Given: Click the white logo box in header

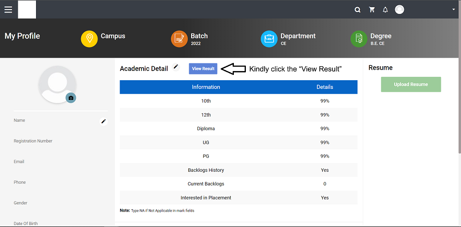Looking at the screenshot, I should (x=27, y=10).
